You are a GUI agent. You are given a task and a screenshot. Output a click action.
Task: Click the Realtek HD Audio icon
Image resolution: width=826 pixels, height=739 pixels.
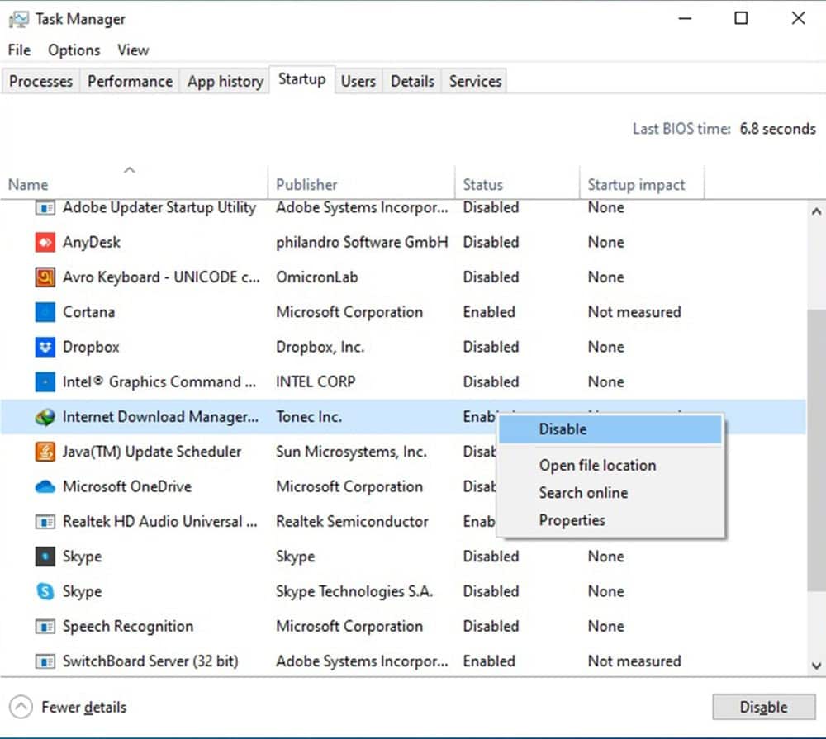click(45, 522)
